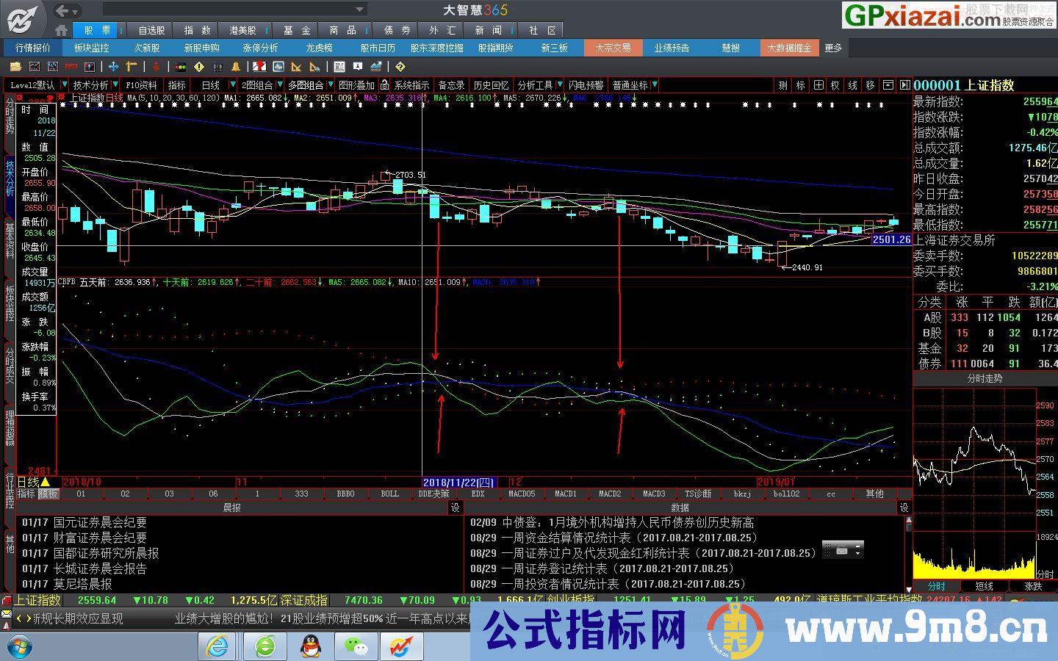Click the 大宗交易 button

pyautogui.click(x=613, y=48)
